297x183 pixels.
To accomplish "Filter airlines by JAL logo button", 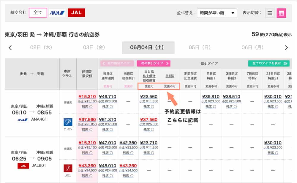I will pyautogui.click(x=76, y=13).
